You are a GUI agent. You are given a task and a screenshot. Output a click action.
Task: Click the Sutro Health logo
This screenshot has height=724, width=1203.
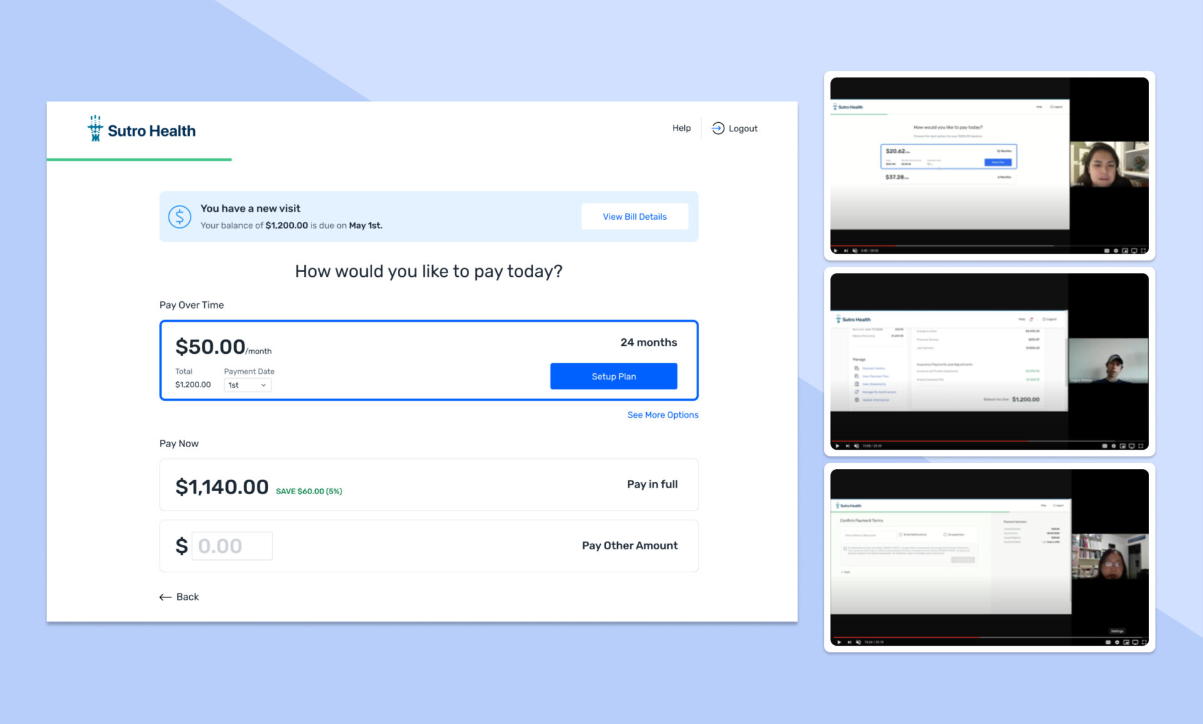[x=142, y=129]
